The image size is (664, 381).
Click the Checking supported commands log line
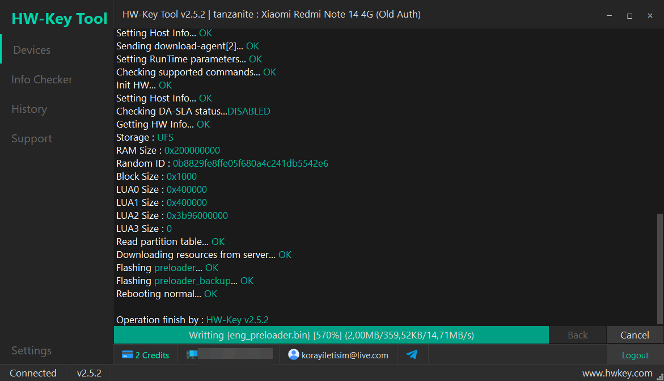point(196,73)
